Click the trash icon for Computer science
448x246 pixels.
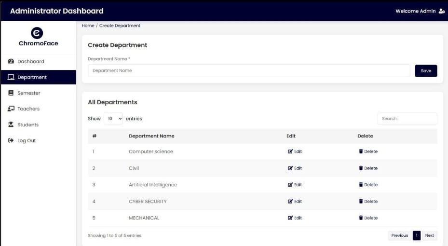pos(361,151)
